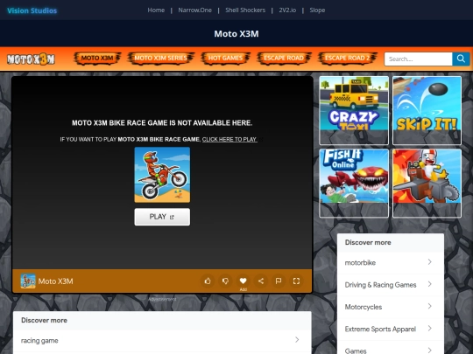Follow the CLICK HERE TO PLAY link
This screenshot has height=354, width=473.
[229, 139]
